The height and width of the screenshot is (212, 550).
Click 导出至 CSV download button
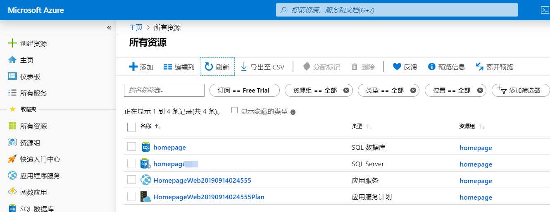click(x=262, y=67)
